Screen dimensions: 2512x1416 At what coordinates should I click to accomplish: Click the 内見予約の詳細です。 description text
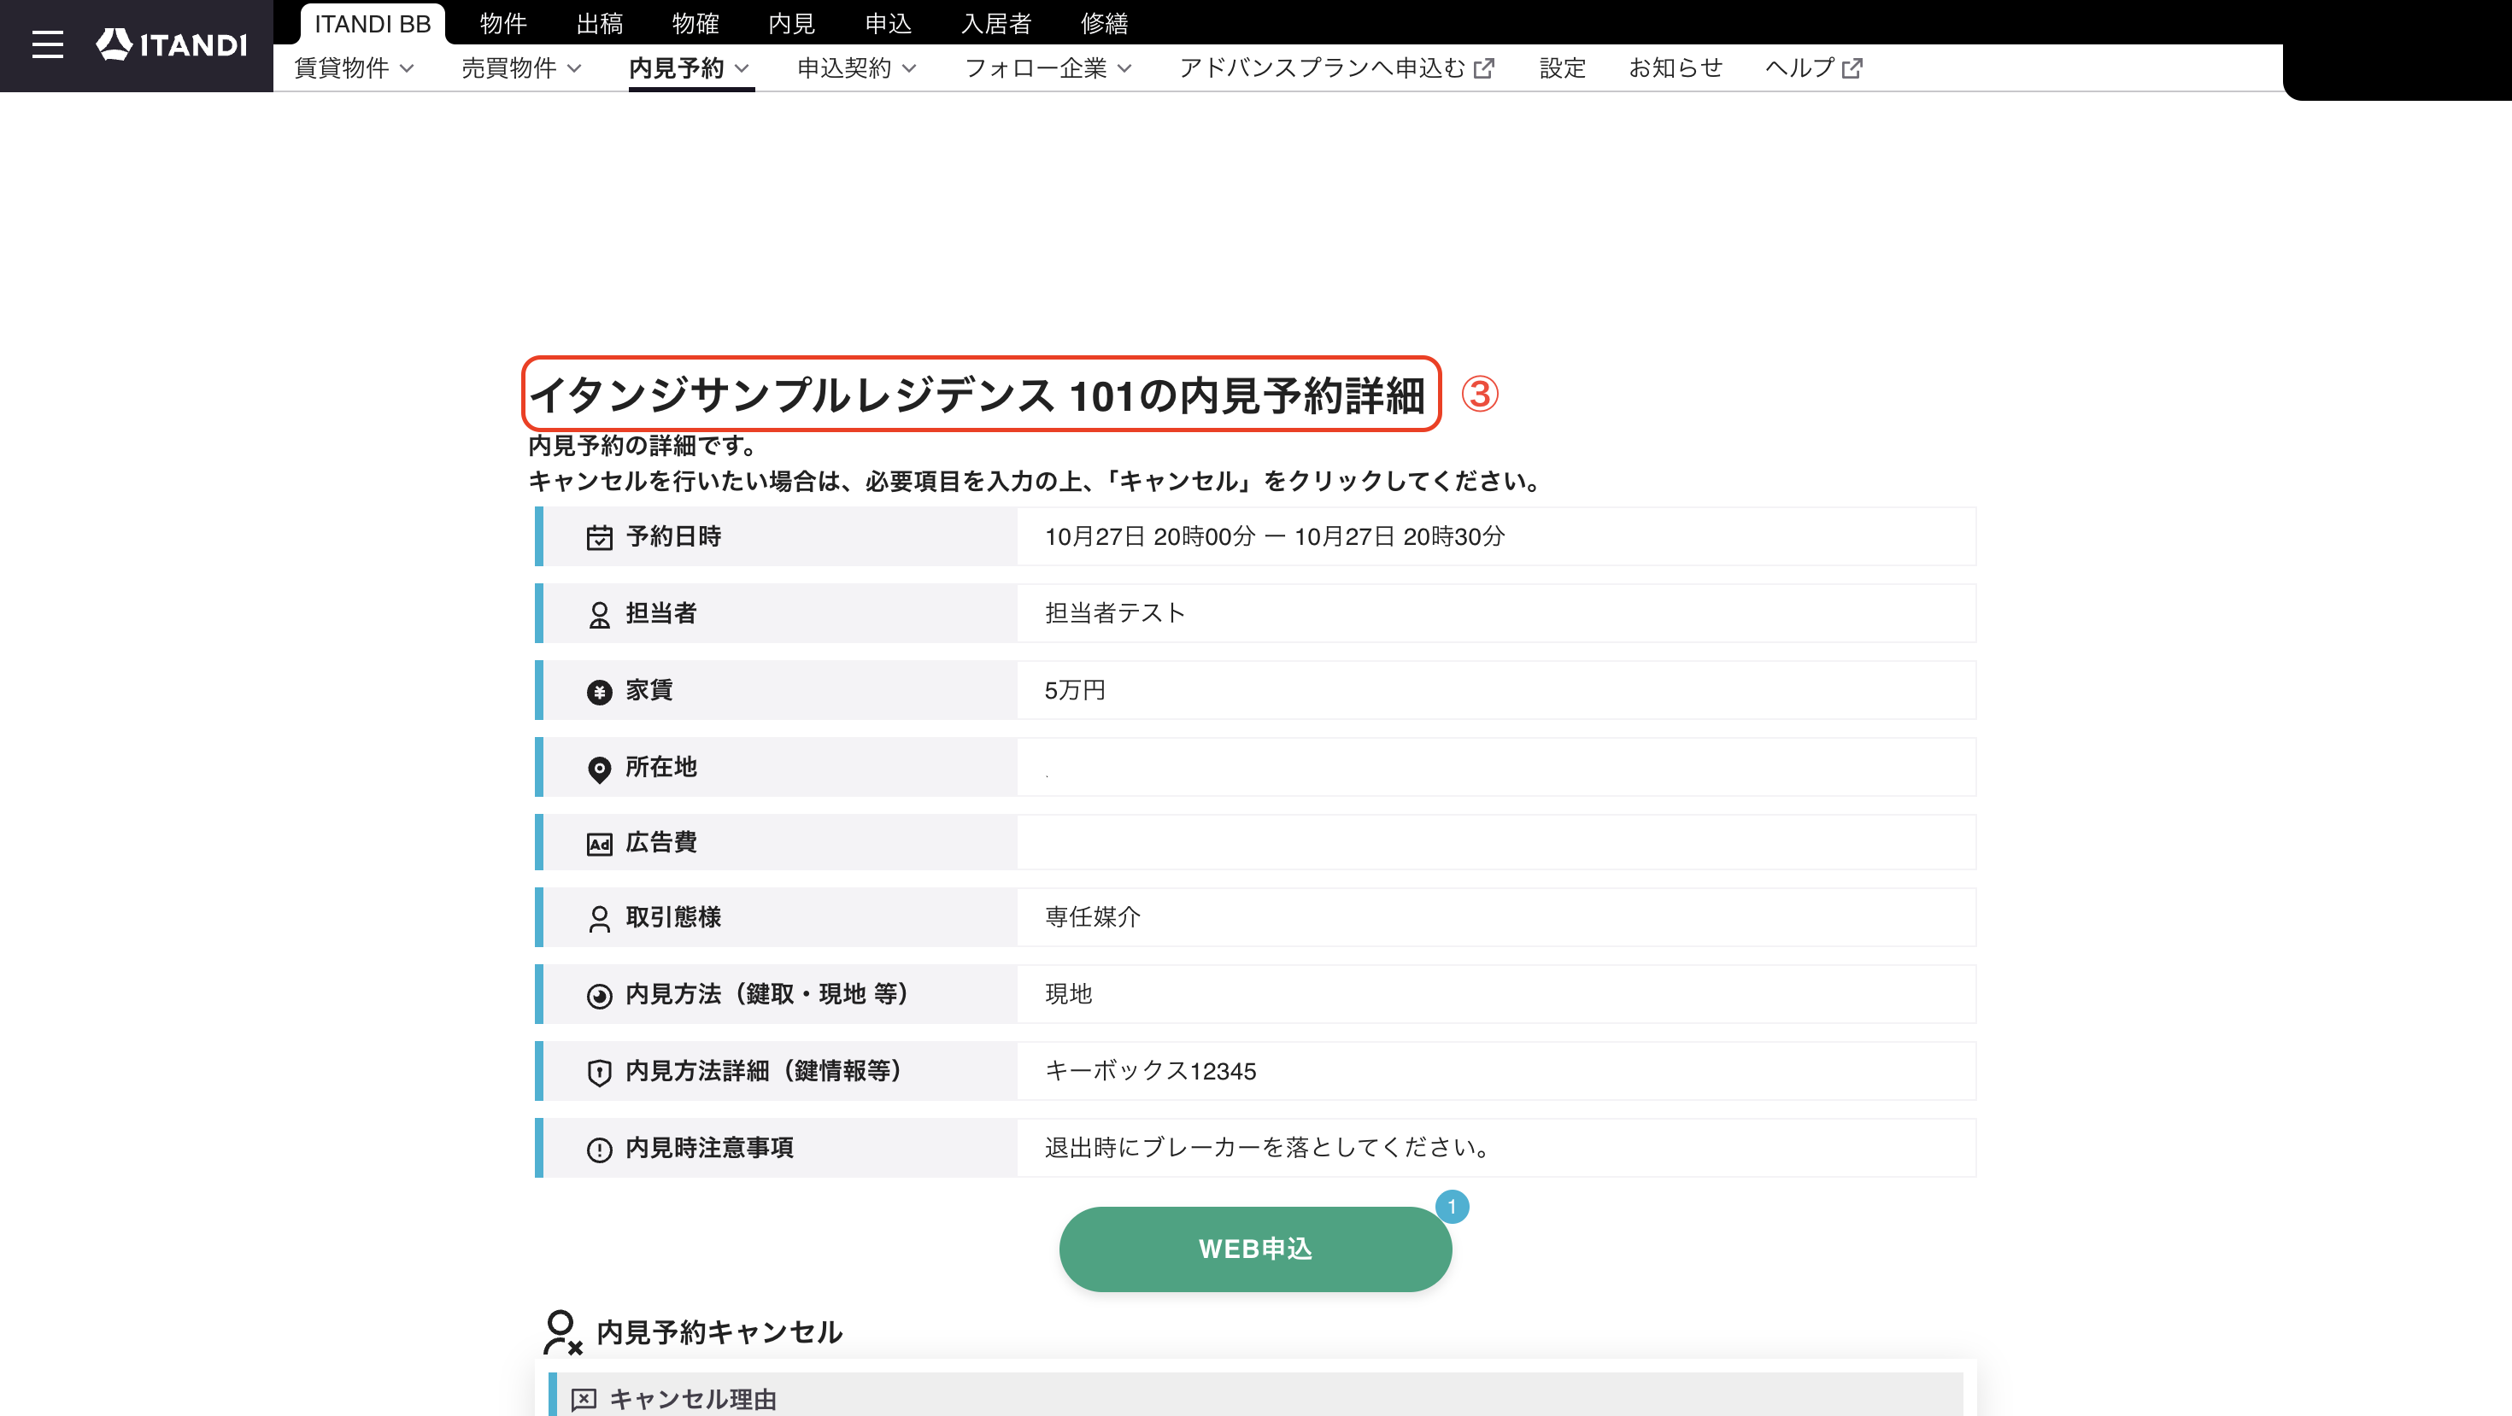tap(643, 447)
